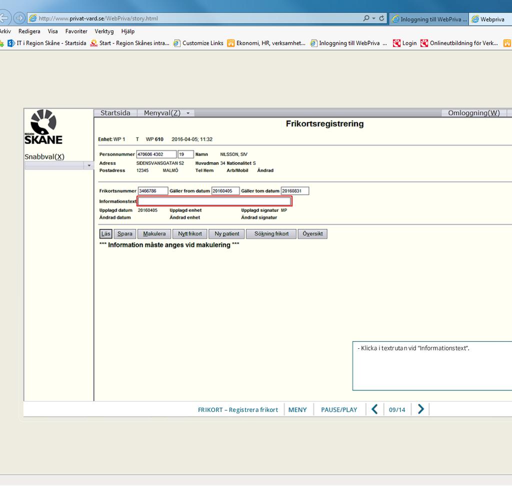Click the Frikortsnummer field
This screenshot has width=512, height=486.
click(x=153, y=191)
